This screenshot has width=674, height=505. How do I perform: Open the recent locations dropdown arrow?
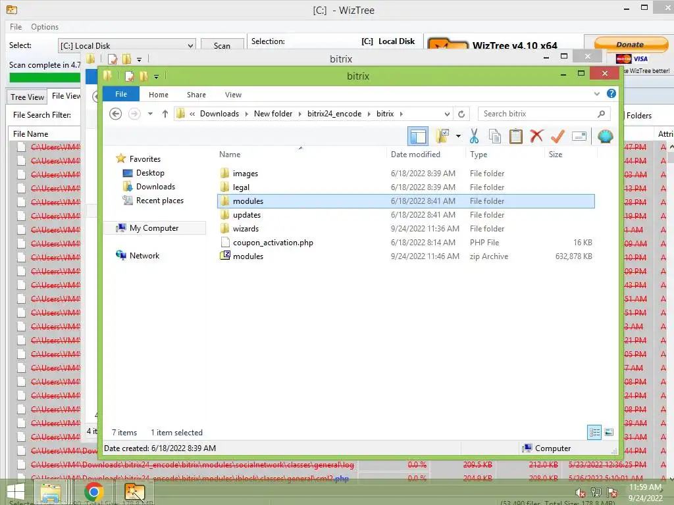point(150,114)
